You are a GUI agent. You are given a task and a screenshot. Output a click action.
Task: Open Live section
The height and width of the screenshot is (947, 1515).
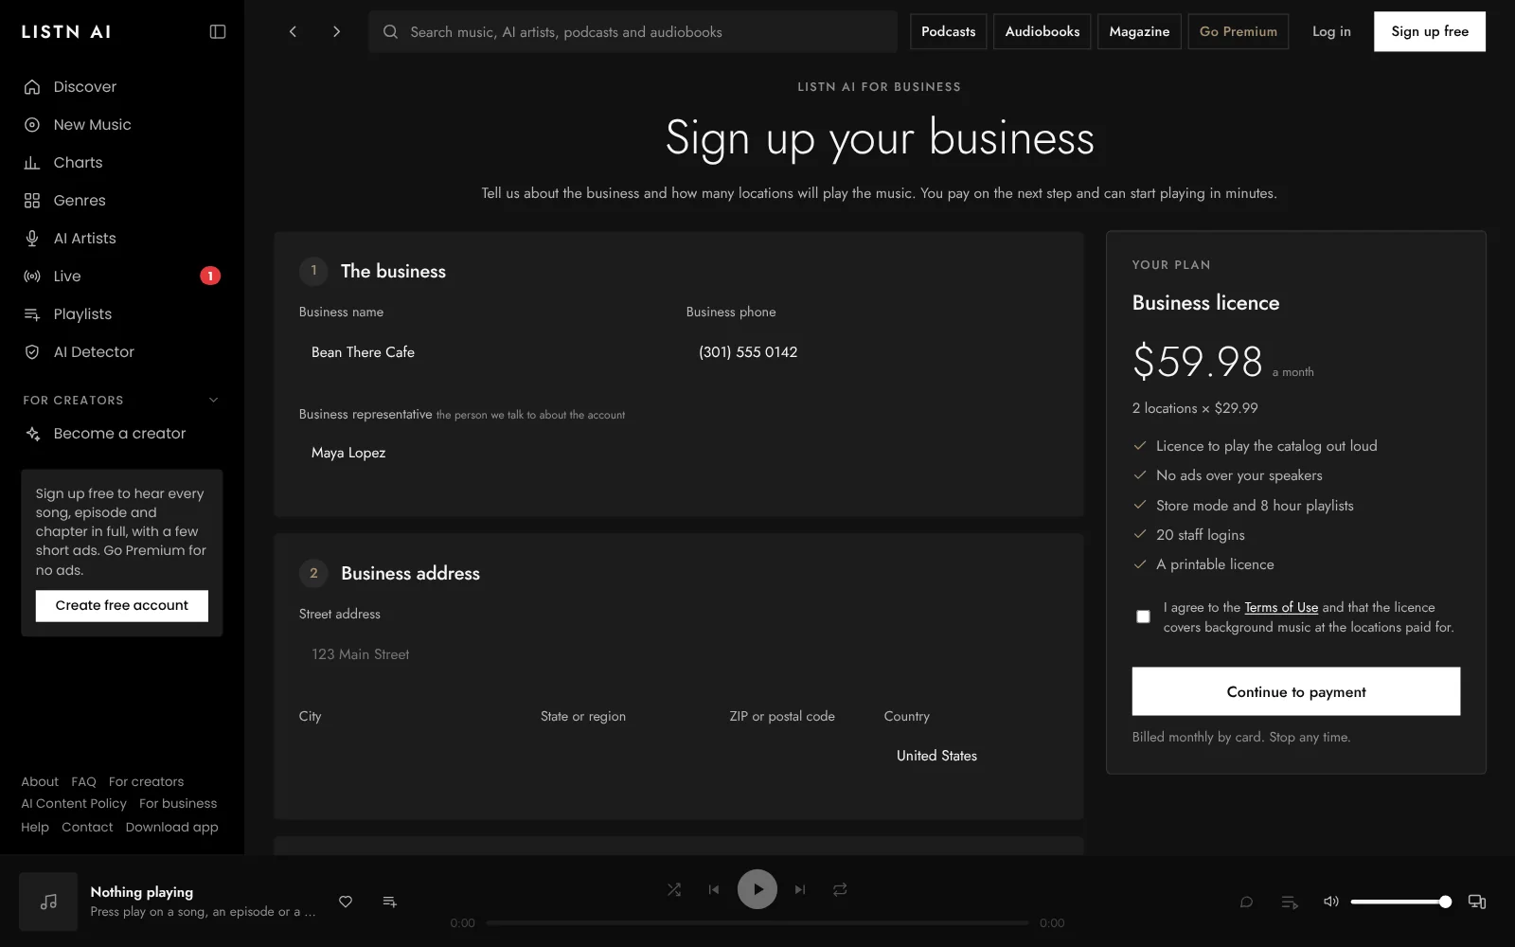(122, 277)
